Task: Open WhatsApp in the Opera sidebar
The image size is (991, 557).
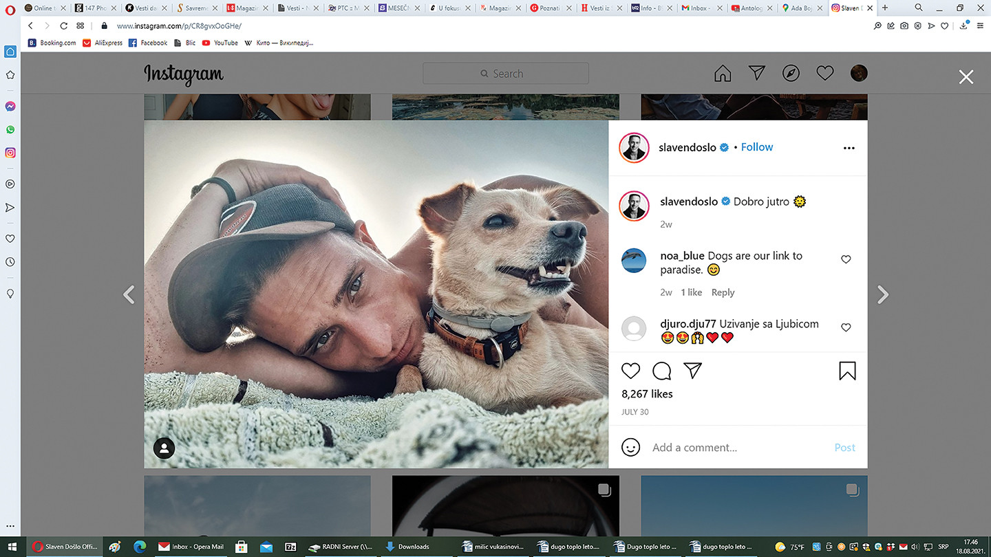Action: (10, 129)
